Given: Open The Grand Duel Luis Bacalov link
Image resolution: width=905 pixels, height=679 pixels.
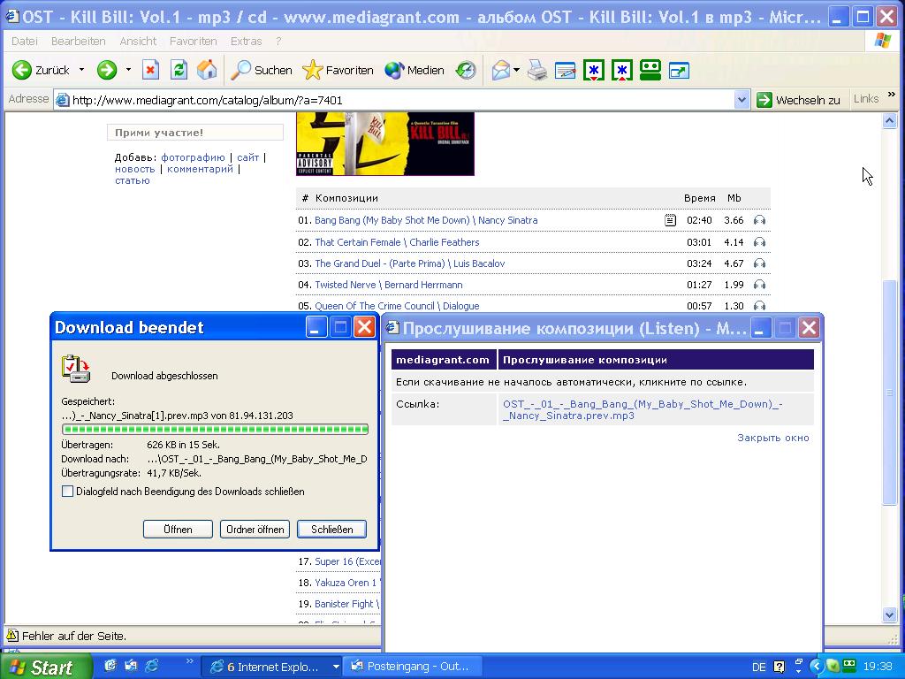Looking at the screenshot, I should coord(410,263).
